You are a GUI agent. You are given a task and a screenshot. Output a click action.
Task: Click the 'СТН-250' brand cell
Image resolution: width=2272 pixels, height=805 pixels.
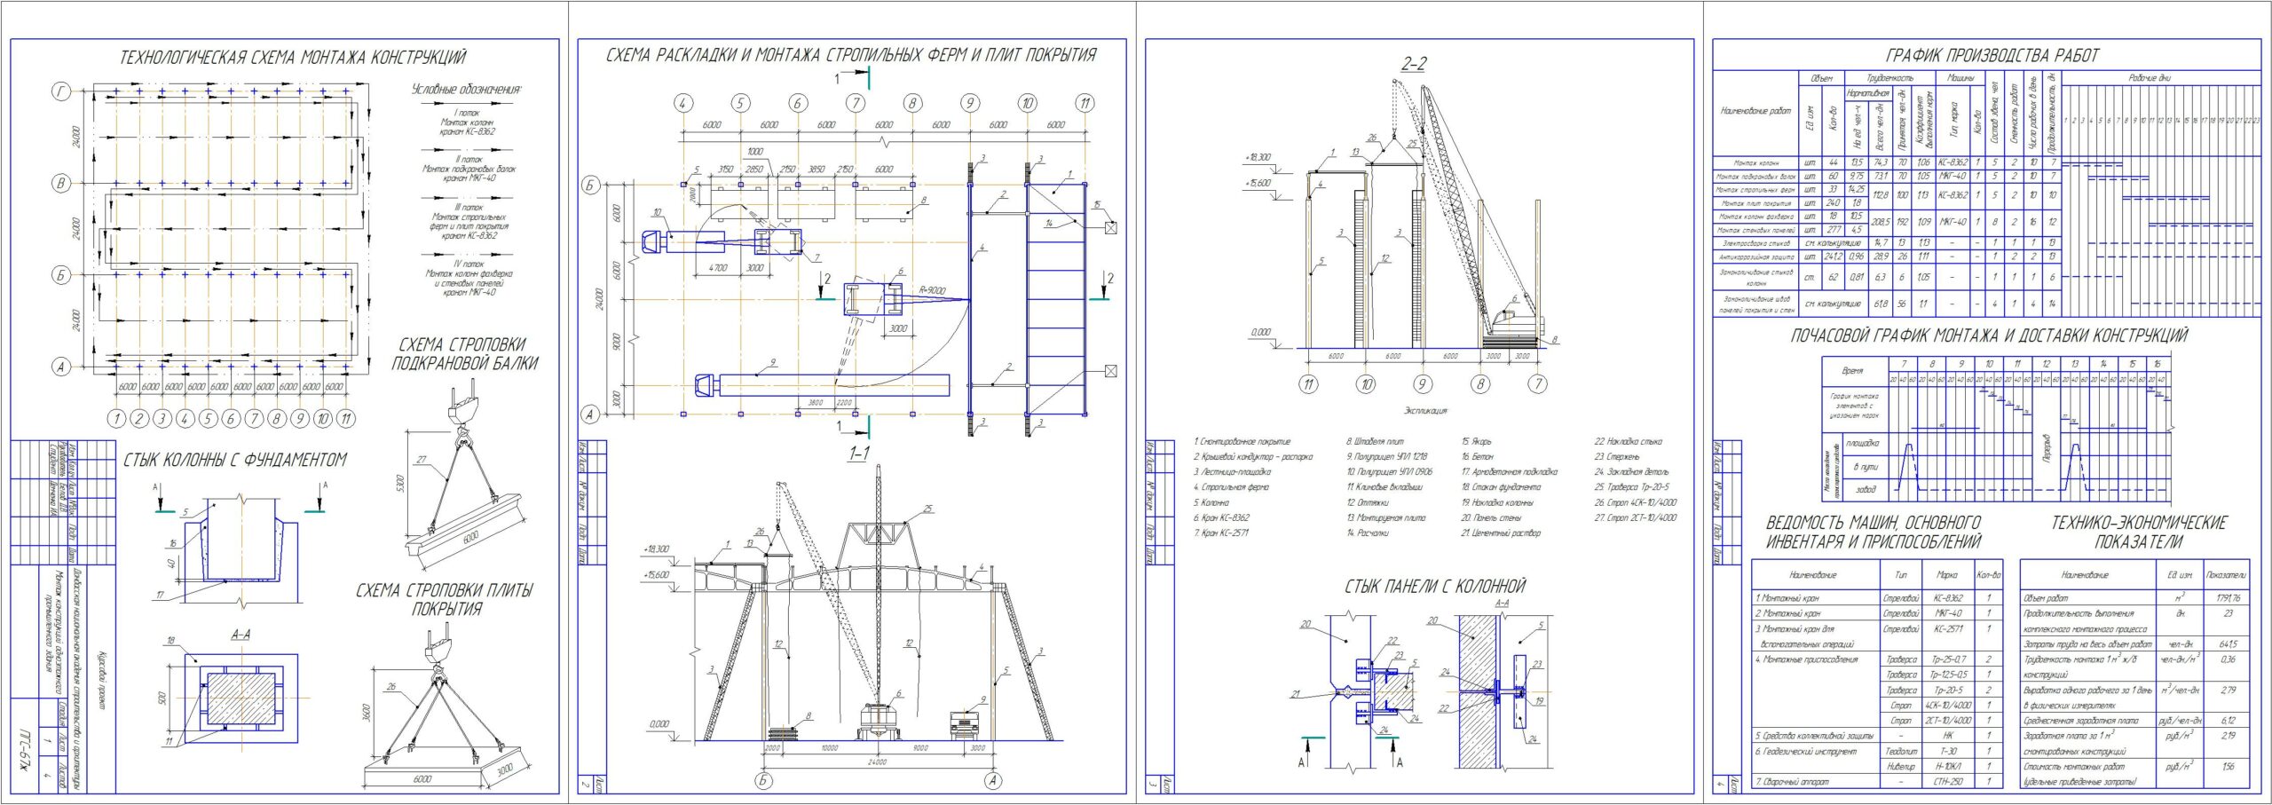[x=1947, y=782]
